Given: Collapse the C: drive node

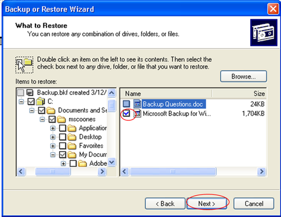Looking at the screenshot, I should (21, 102).
